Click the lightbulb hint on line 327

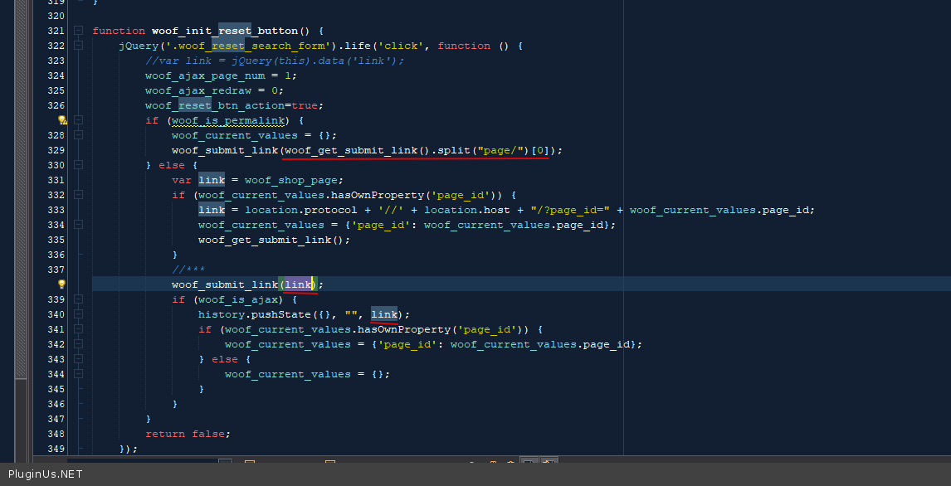point(61,120)
